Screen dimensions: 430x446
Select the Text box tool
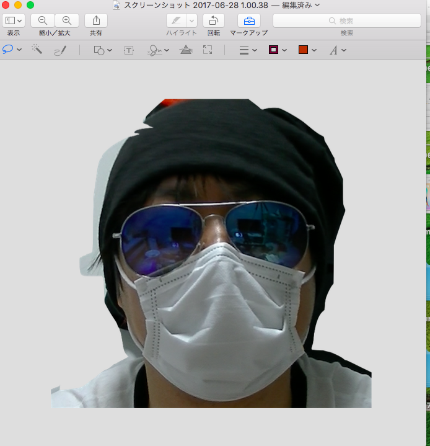[129, 50]
